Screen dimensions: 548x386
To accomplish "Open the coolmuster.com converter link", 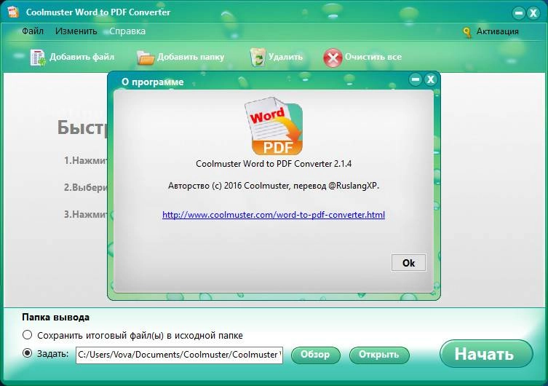I will pyautogui.click(x=274, y=214).
